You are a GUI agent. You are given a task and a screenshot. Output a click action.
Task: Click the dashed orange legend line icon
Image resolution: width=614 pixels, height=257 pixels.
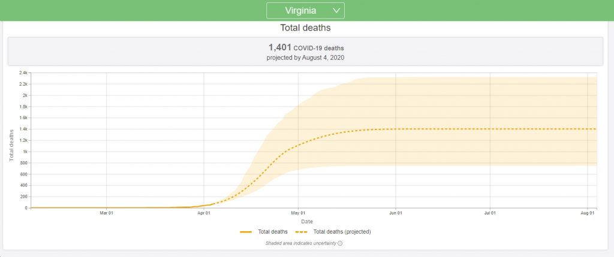(x=301, y=232)
